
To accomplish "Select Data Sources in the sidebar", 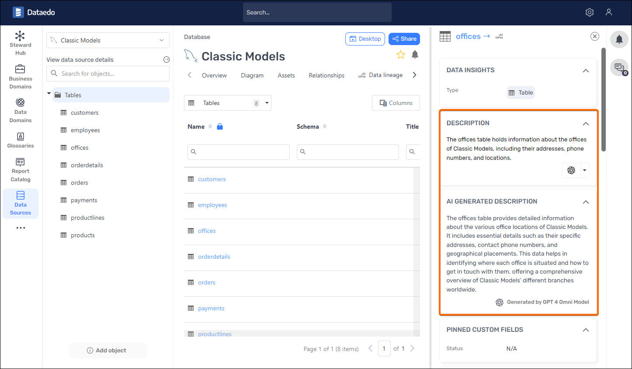I will coord(21,204).
